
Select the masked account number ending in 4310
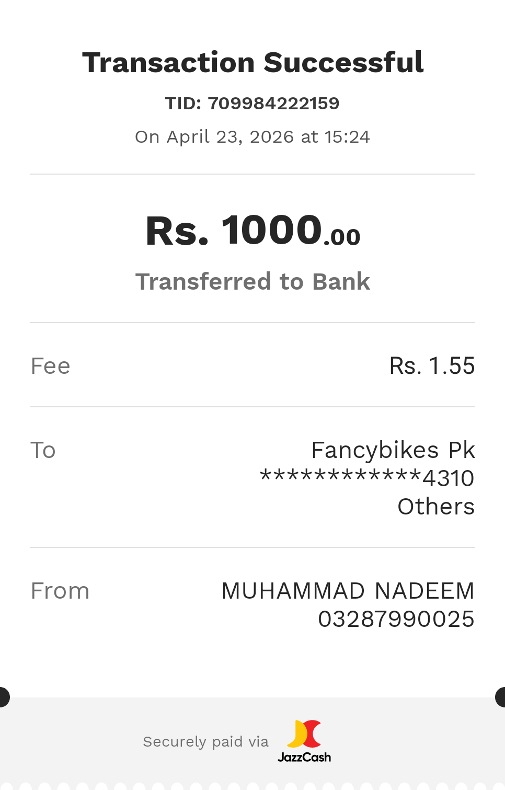point(367,478)
